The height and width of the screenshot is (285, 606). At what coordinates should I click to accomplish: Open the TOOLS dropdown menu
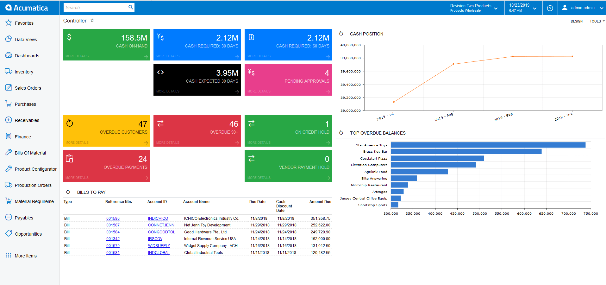click(x=597, y=21)
